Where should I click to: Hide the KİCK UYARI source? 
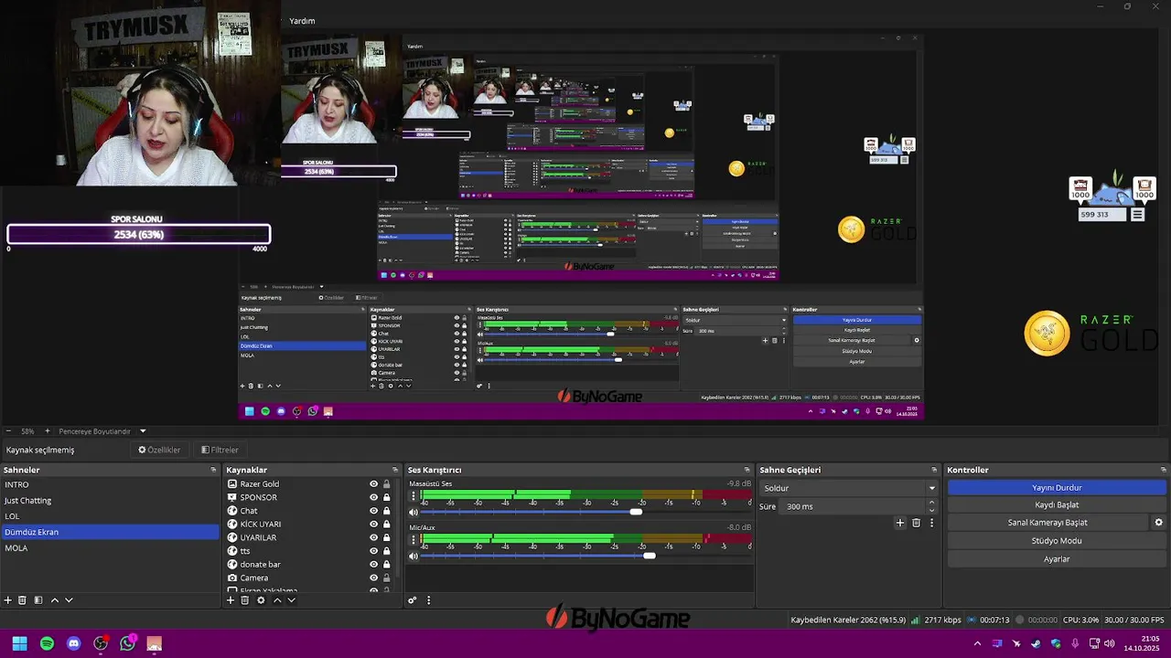[373, 525]
